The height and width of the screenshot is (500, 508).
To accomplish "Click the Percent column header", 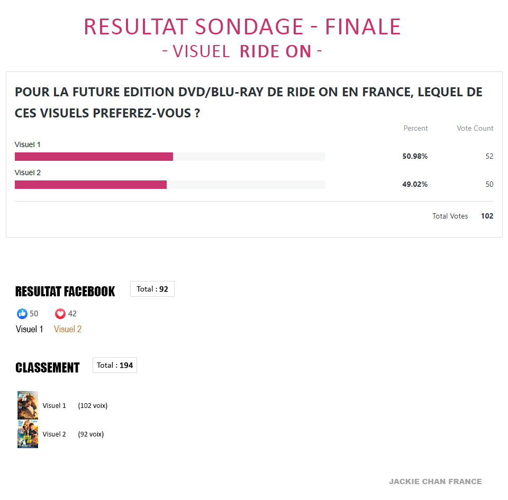I will click(x=416, y=128).
